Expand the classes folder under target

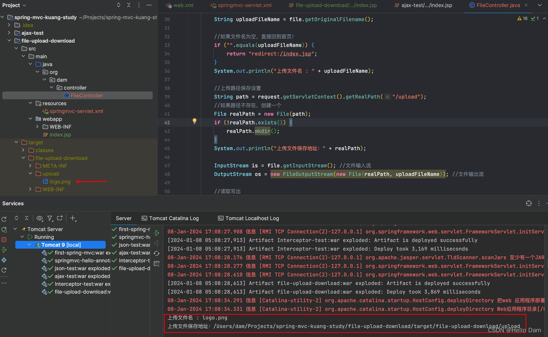(24, 150)
